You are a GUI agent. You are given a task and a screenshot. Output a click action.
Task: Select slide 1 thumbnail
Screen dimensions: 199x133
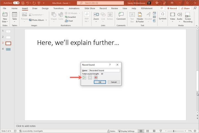pyautogui.click(x=8, y=31)
